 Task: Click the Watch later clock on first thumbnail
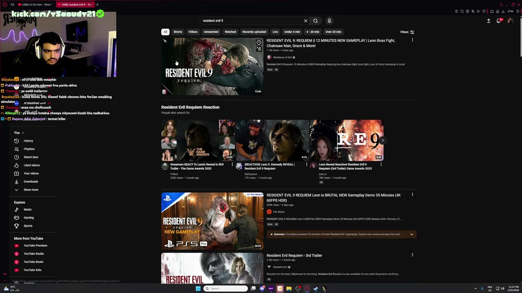259,42
